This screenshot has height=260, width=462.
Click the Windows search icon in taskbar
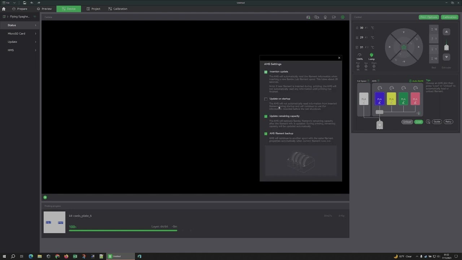point(13,256)
